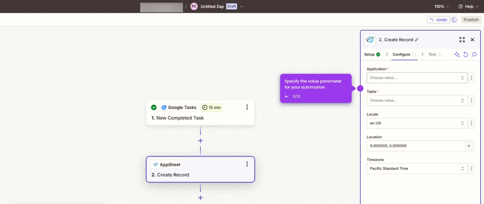Click the Location field label
Viewport: 484px width, 204px height.
pos(374,137)
